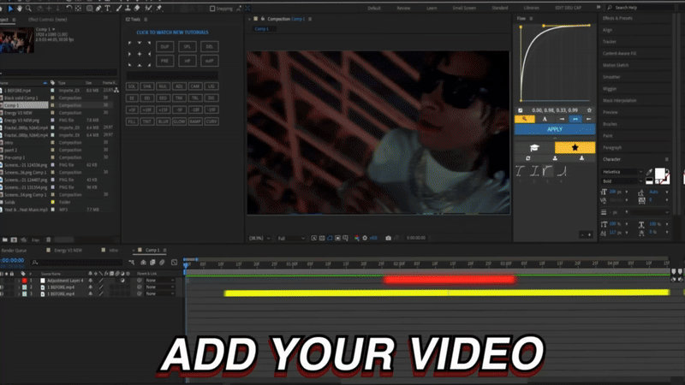The image size is (685, 385).
Task: Open Parent dropdown for Adjustment Layer 4
Action: click(158, 280)
